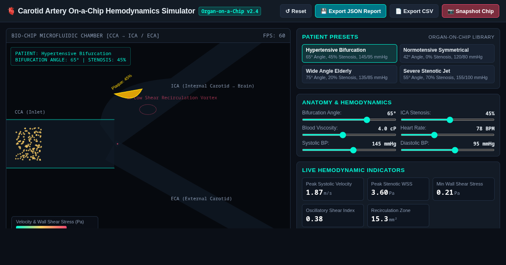This screenshot has width=506, height=265.
Task: Click the heart icon in the title
Action: click(x=11, y=11)
